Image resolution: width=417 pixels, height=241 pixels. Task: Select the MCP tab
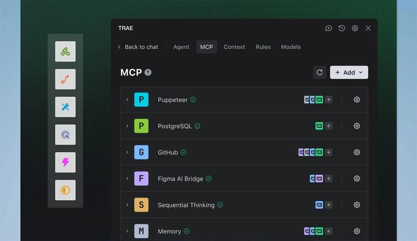(207, 47)
